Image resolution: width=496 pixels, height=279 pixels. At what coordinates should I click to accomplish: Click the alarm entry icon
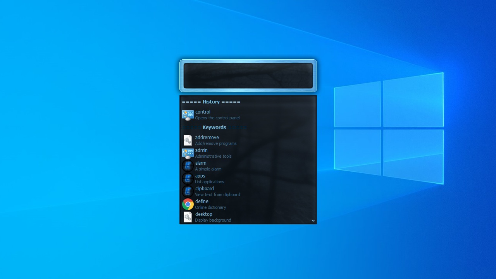click(x=188, y=166)
